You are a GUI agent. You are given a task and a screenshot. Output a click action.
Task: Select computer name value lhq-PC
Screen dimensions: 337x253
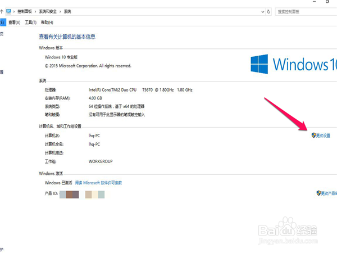(94, 135)
